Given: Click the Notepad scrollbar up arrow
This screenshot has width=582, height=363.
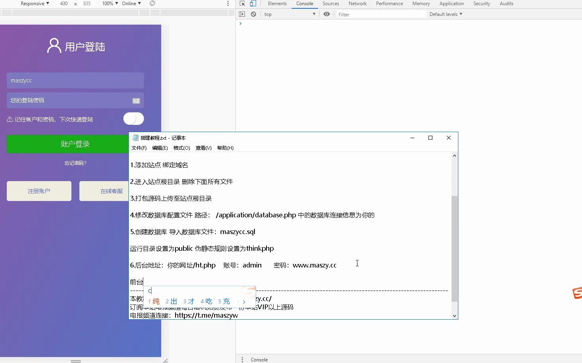Looking at the screenshot, I should pos(454,156).
